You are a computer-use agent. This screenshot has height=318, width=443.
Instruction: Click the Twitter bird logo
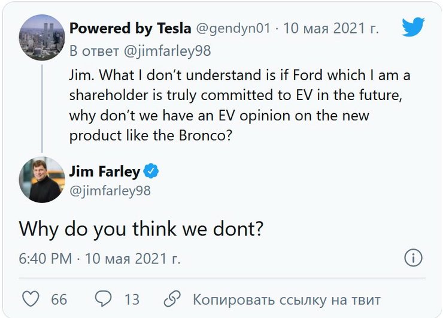tap(412, 28)
